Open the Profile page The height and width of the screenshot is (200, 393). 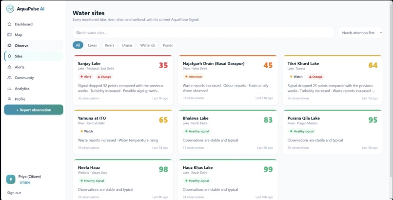[34, 99]
